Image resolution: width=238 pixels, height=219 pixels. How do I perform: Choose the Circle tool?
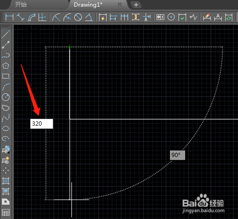tap(6, 97)
